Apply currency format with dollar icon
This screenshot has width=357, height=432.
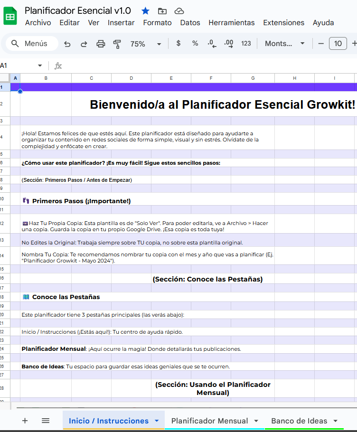pos(178,43)
